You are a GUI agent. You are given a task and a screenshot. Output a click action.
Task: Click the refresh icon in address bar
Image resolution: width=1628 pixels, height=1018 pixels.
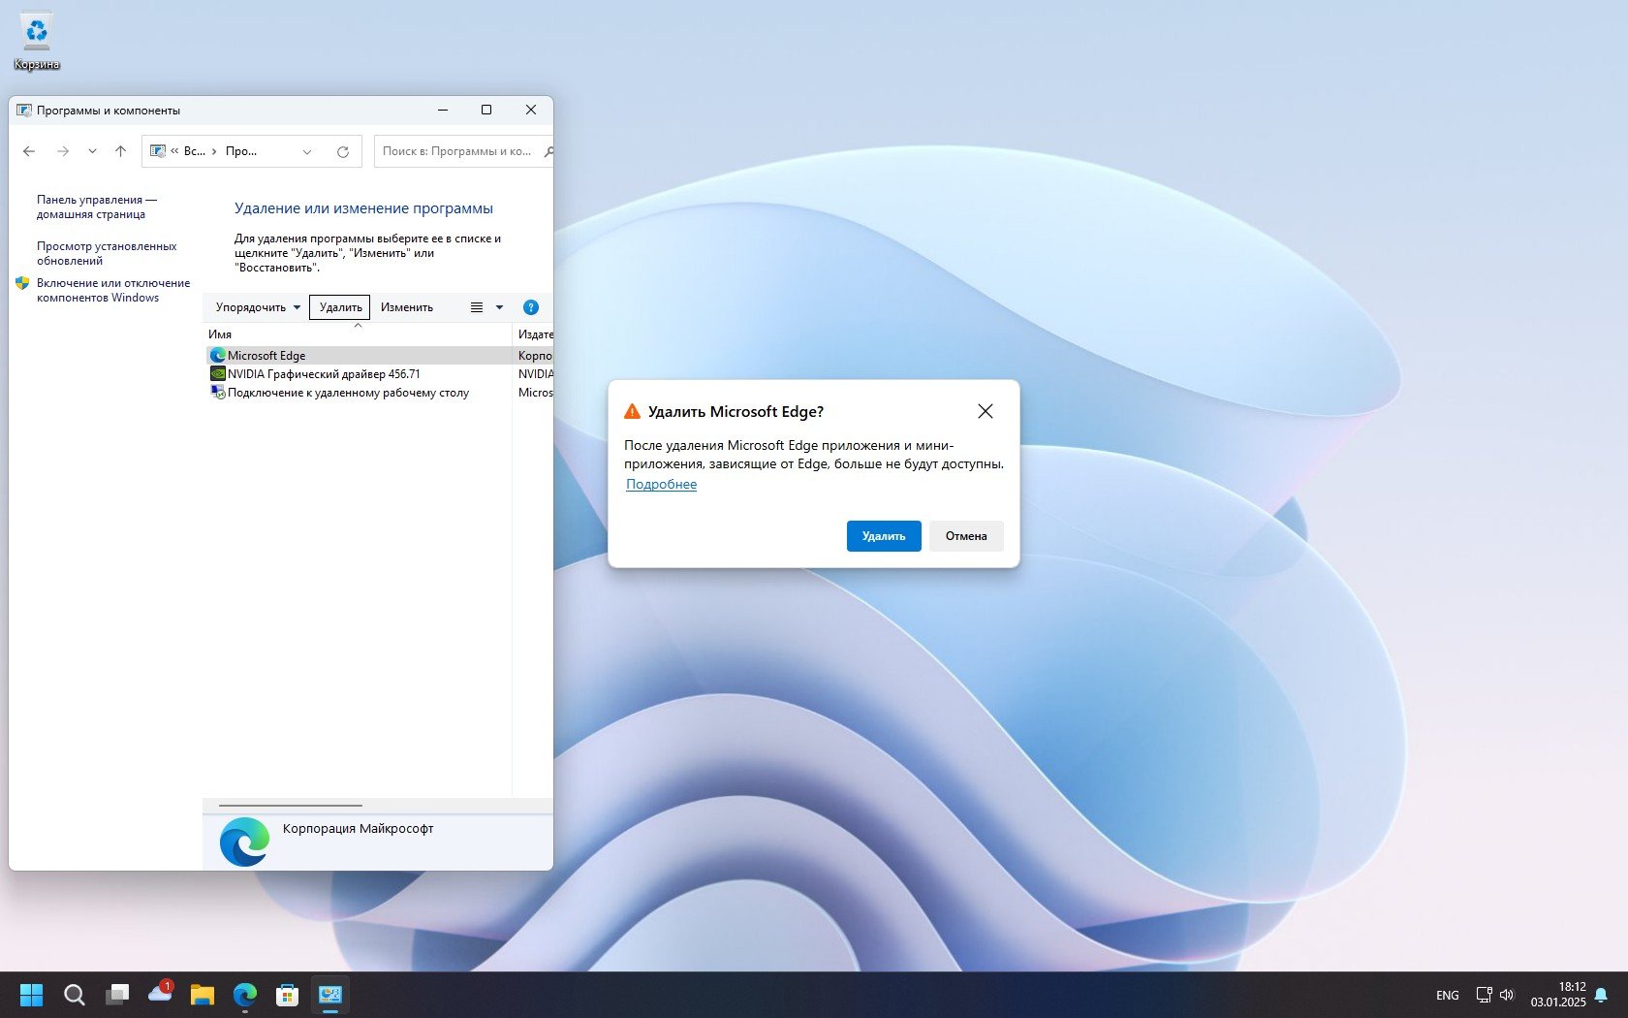tap(342, 151)
